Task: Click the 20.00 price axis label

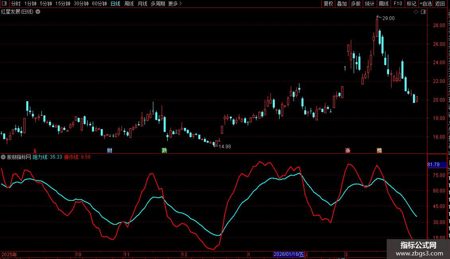Action: tap(439, 100)
